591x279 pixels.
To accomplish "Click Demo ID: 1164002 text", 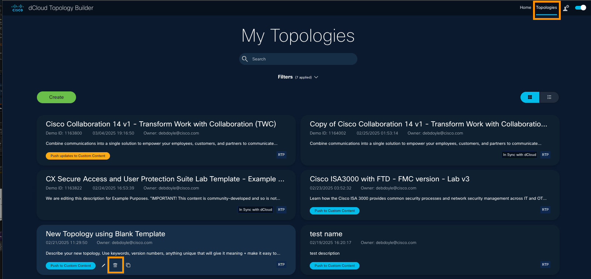I will [328, 133].
